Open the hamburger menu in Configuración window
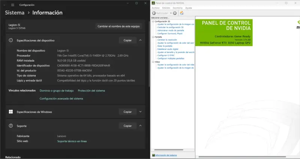Screen dimensions: 300x159 13,5
